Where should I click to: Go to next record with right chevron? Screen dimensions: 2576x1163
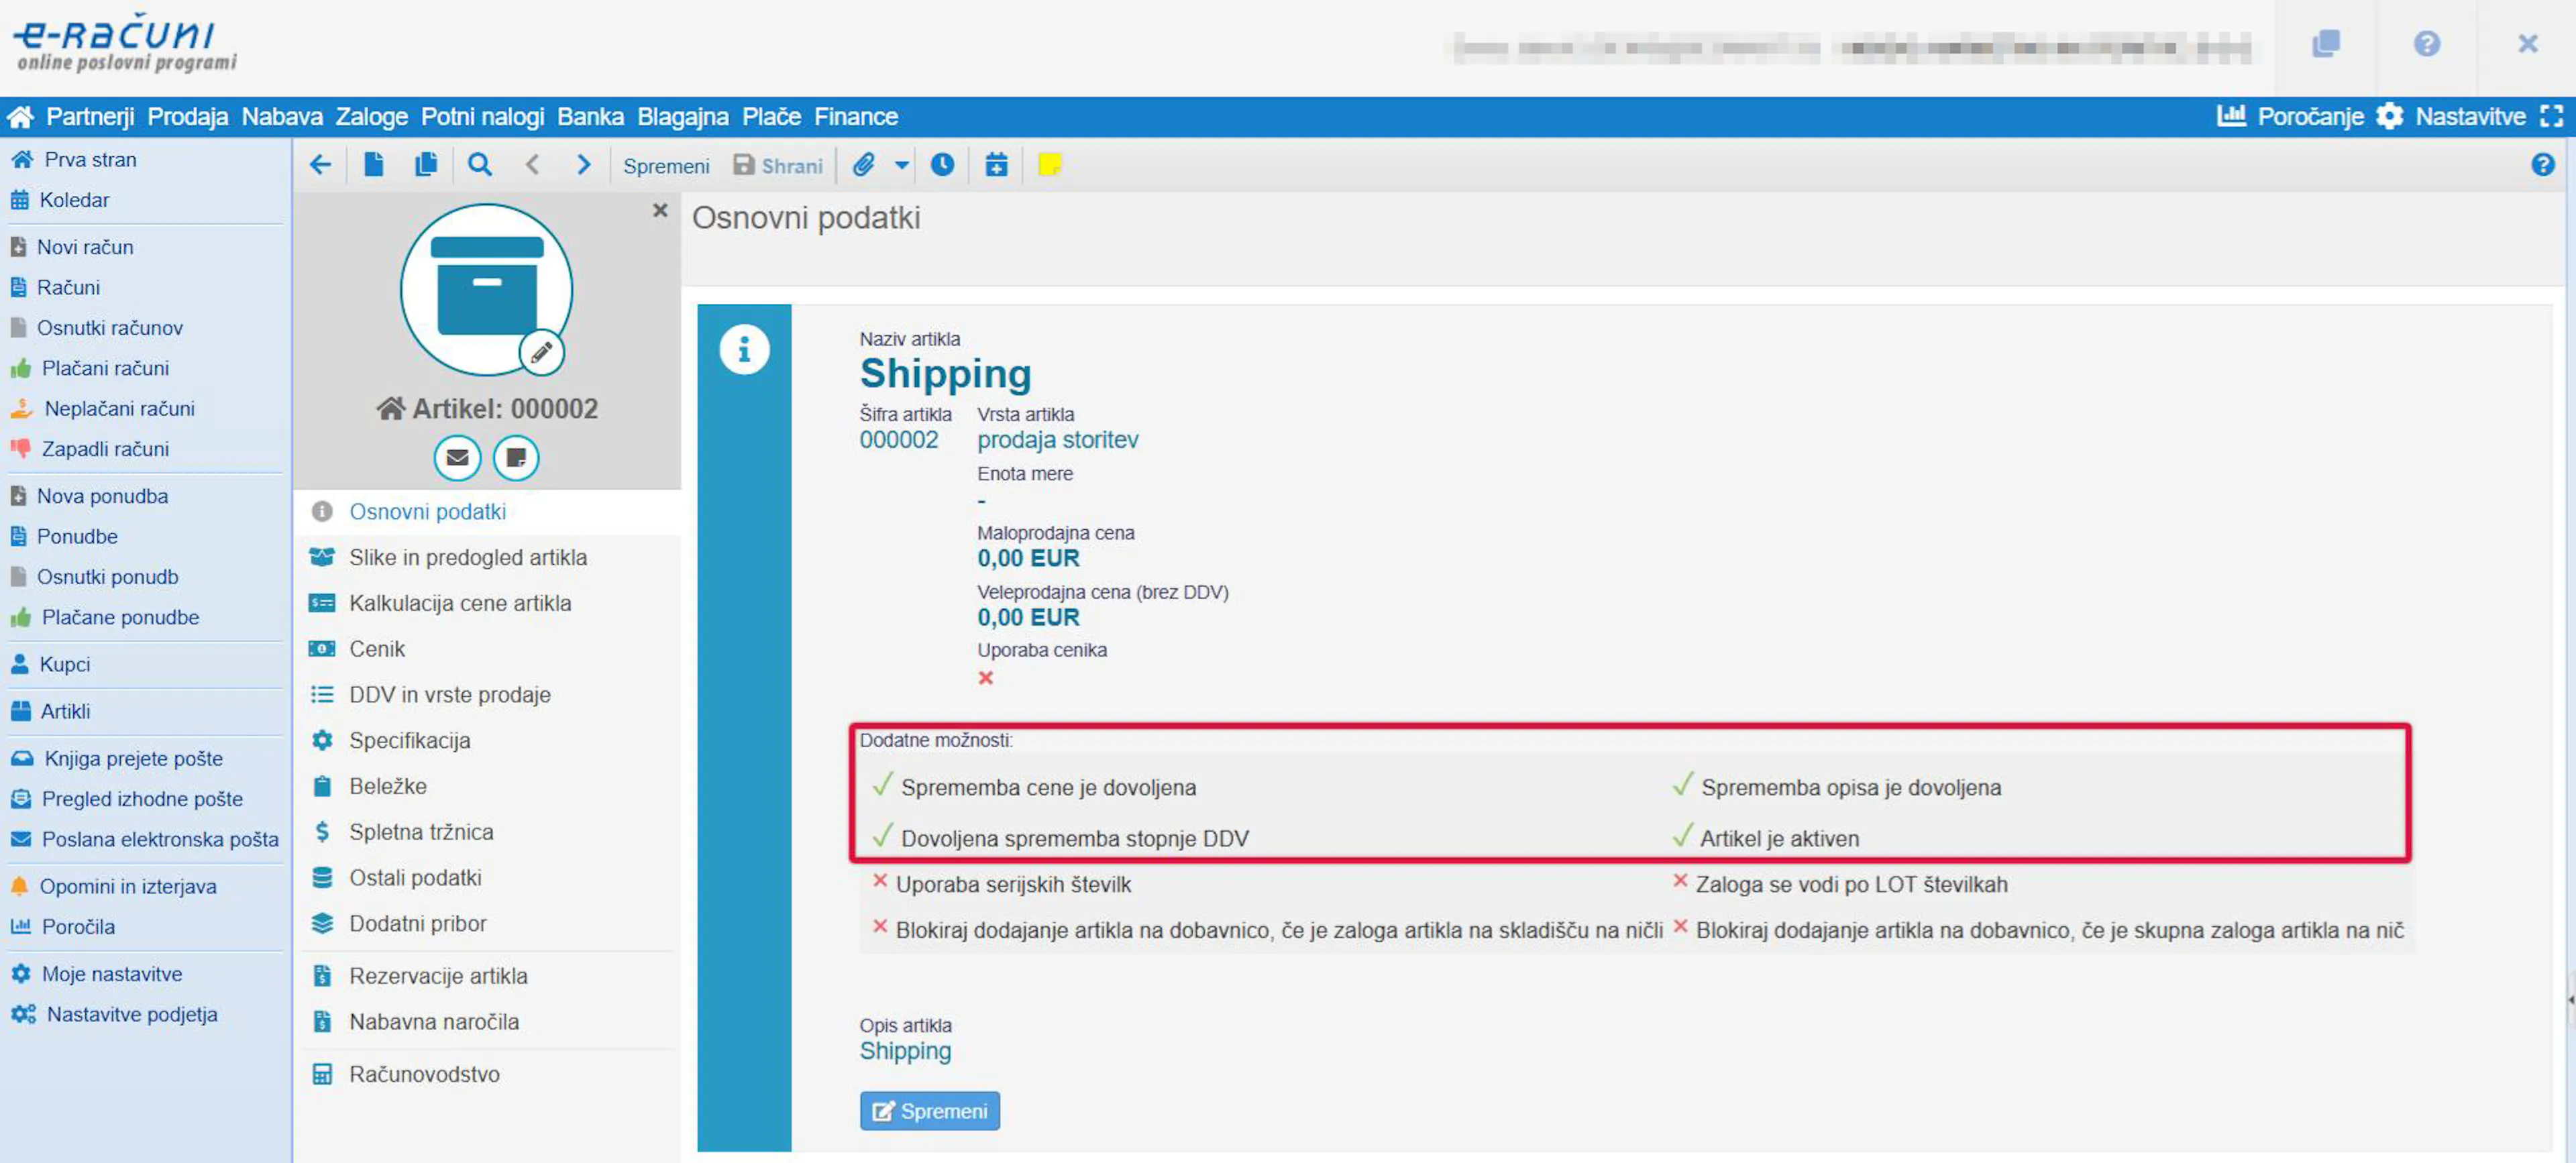point(584,165)
